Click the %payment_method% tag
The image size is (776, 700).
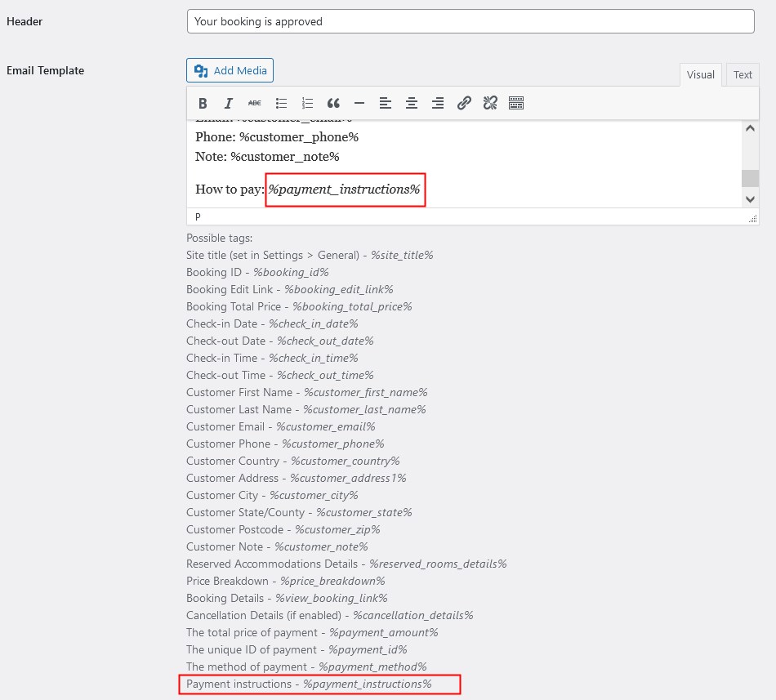pos(372,667)
